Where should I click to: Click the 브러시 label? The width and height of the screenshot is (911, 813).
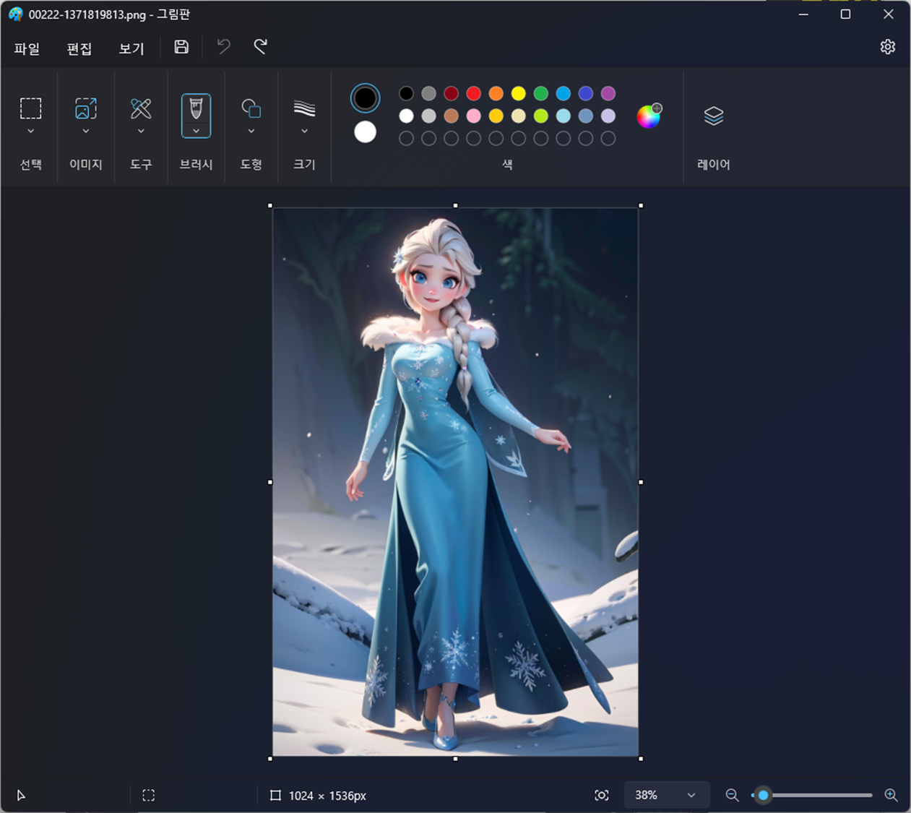196,165
